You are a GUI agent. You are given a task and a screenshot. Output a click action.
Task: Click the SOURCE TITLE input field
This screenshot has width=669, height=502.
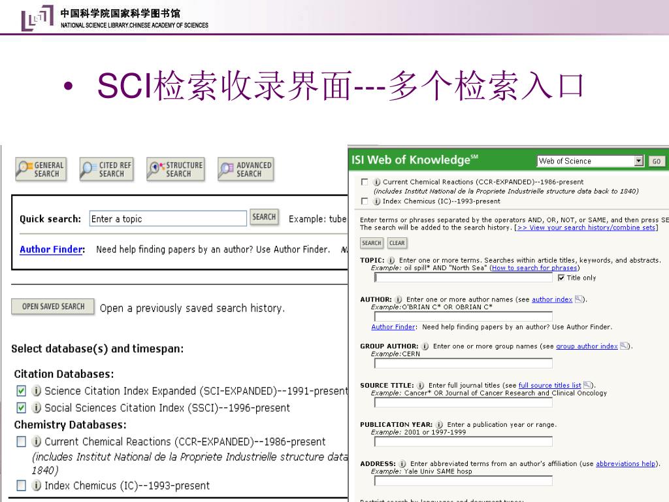[x=463, y=403]
